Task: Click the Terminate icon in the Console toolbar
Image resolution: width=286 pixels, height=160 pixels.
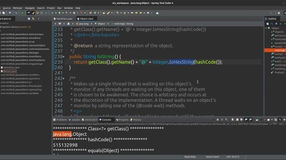Action: 218,120
